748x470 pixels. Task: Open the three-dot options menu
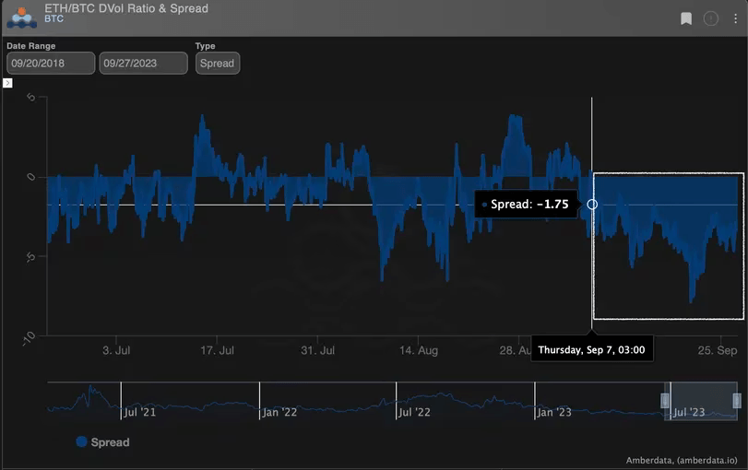(735, 18)
